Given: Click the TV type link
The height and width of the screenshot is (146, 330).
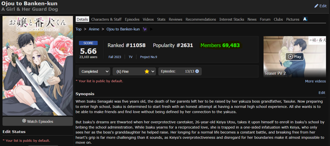Looking at the screenshot, I should pyautogui.click(x=130, y=57).
